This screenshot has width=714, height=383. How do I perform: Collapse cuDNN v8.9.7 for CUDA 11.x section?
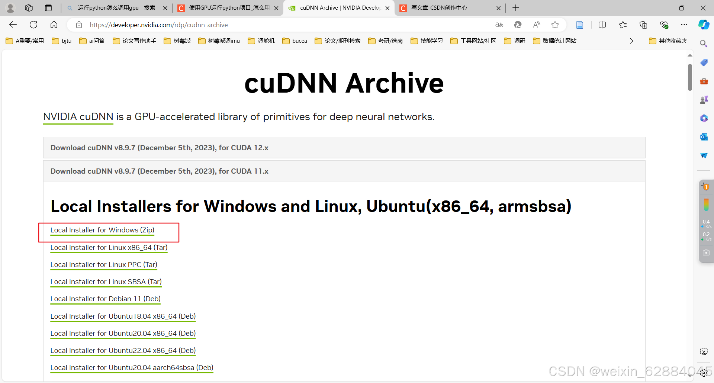click(x=344, y=171)
